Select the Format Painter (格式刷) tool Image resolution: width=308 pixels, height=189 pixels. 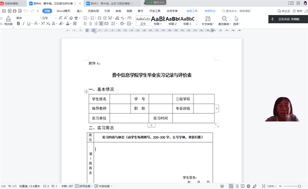point(8,21)
